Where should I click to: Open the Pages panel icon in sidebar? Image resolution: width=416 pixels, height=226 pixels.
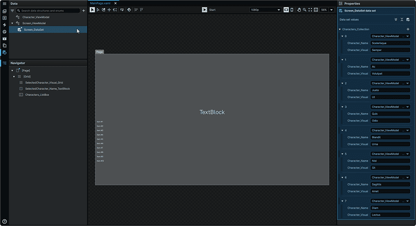click(5, 46)
